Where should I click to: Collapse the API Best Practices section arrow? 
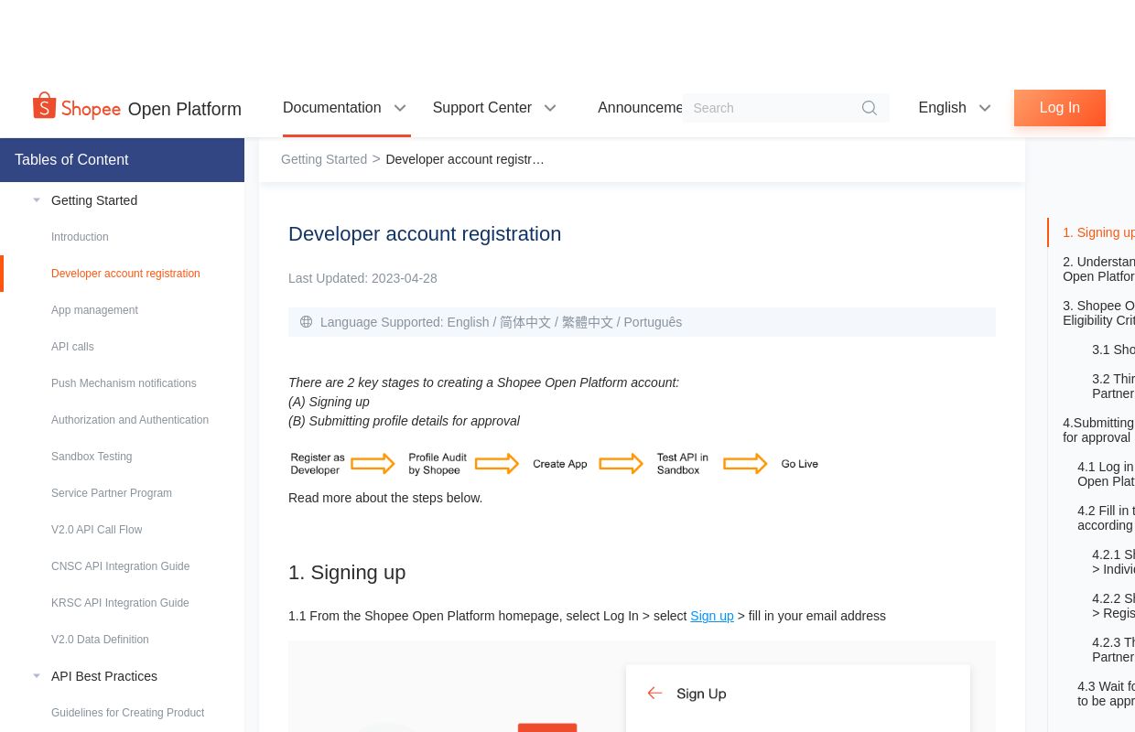(37, 676)
